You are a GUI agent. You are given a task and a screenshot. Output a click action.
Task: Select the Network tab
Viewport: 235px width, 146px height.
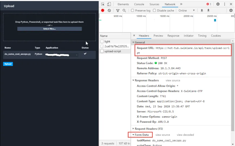pyautogui.click(x=170, y=4)
